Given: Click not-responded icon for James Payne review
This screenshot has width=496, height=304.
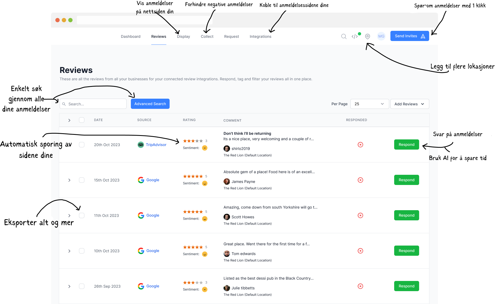Looking at the screenshot, I should tap(361, 180).
